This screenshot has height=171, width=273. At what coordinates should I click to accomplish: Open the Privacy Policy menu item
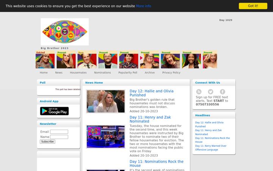point(171,73)
